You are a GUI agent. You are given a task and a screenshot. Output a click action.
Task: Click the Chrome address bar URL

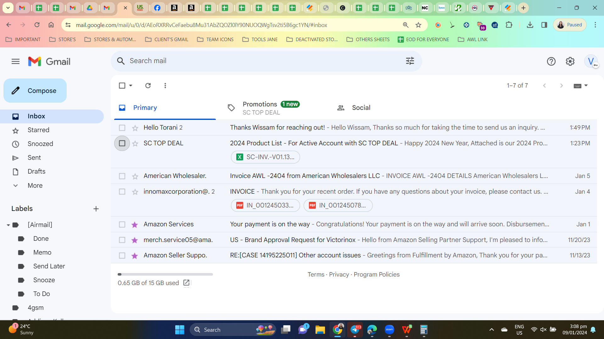pyautogui.click(x=201, y=25)
